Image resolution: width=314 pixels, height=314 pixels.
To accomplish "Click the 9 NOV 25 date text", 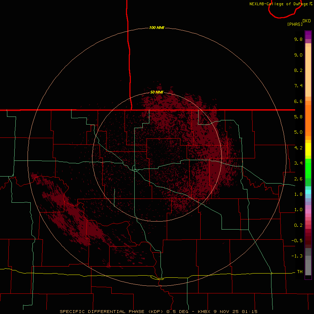I will (x=226, y=312).
